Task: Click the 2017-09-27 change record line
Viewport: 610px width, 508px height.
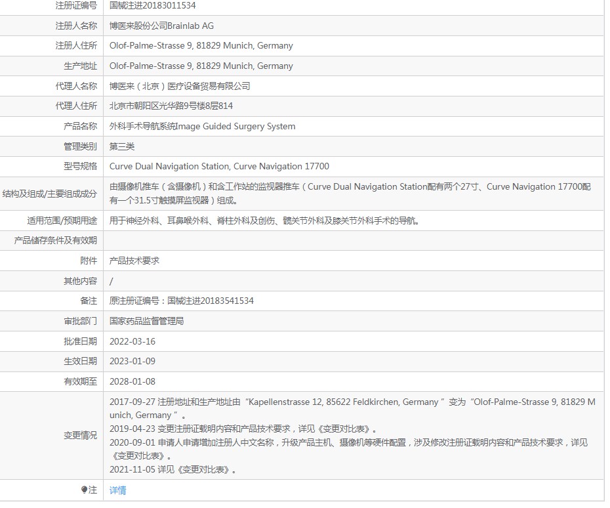Action: 352,408
